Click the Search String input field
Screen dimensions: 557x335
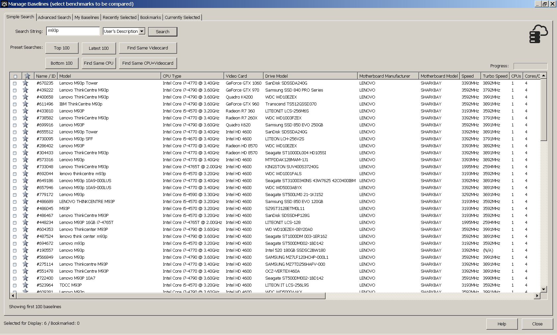(73, 31)
